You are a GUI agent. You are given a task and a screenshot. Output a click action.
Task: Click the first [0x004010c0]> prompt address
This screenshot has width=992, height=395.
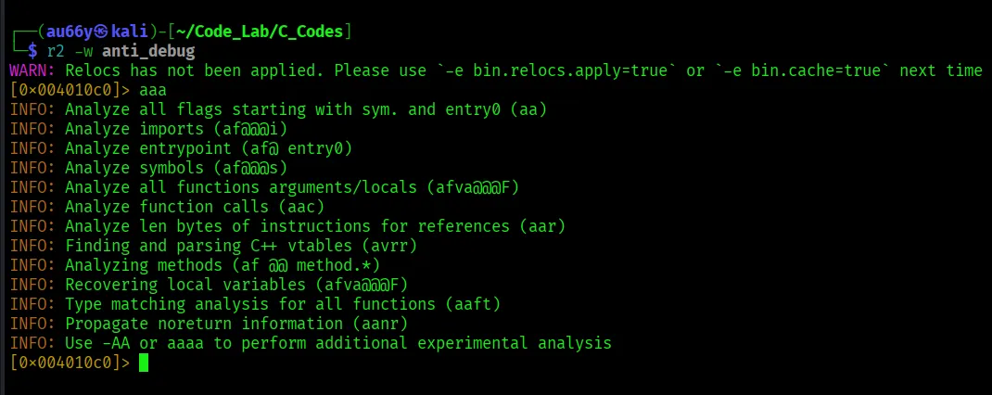[65, 90]
